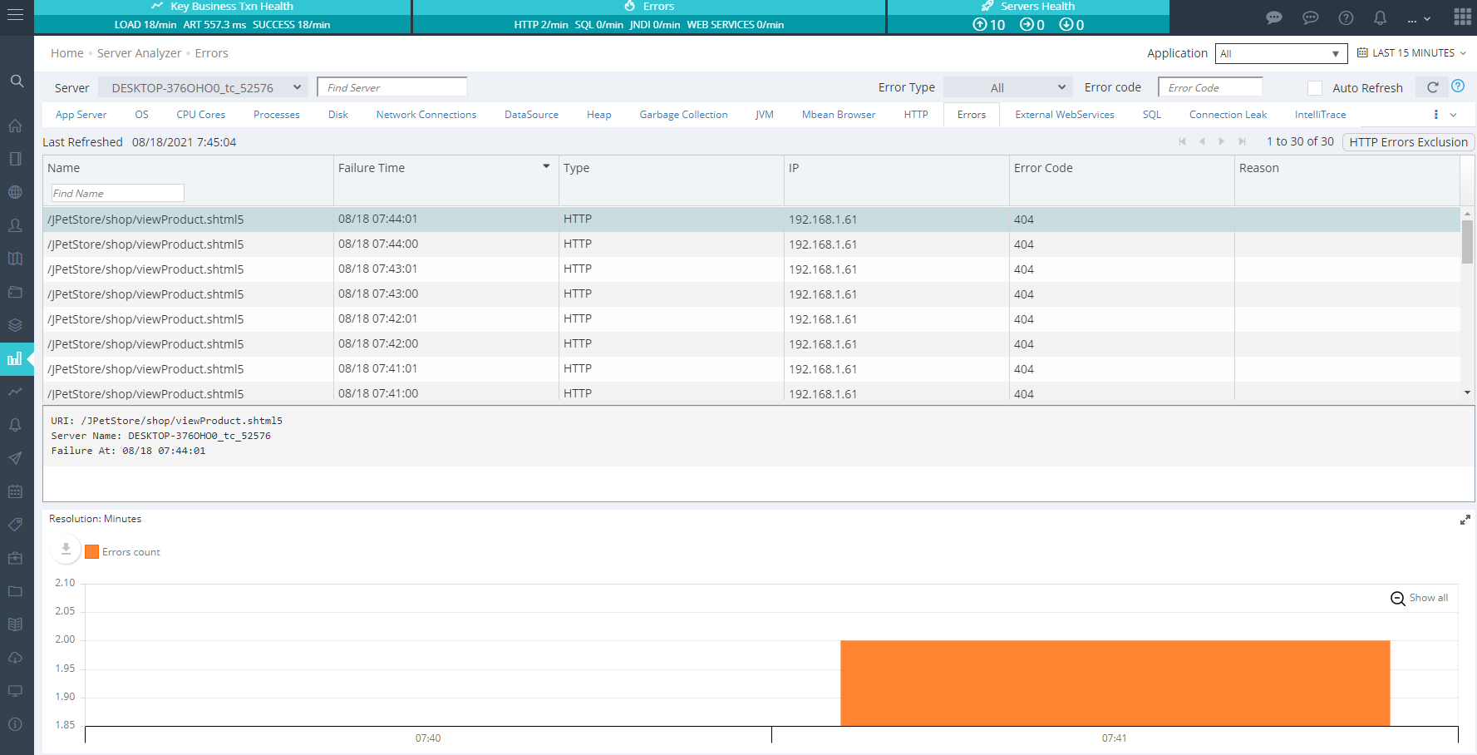The width and height of the screenshot is (1477, 755).
Task: Enable the Auto Refresh checkbox
Action: pyautogui.click(x=1314, y=88)
